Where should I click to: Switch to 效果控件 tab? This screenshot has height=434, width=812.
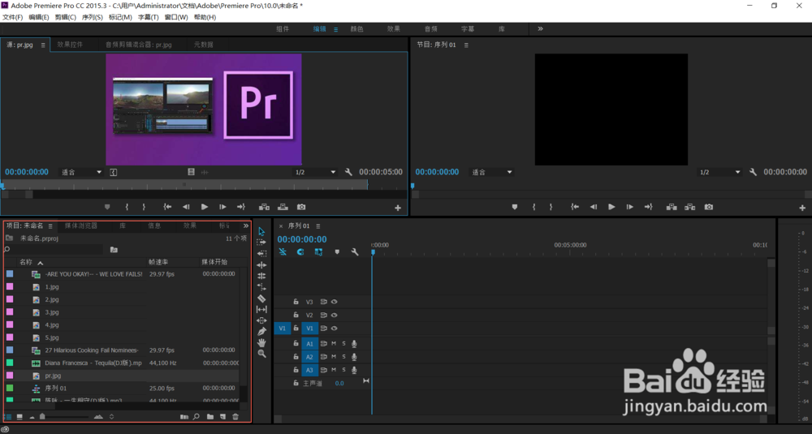pos(70,45)
